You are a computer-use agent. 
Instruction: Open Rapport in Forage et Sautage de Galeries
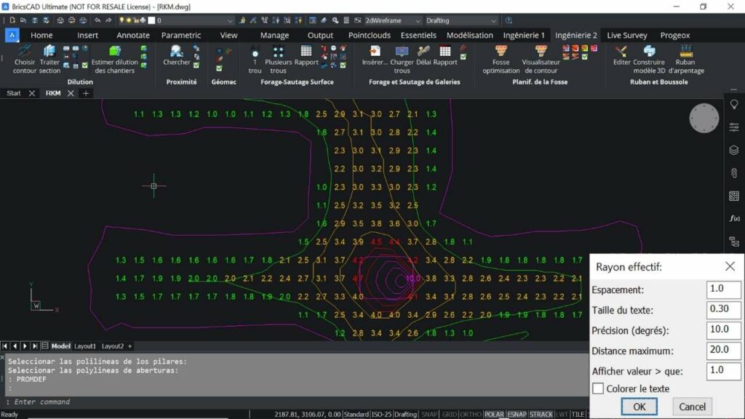click(445, 55)
